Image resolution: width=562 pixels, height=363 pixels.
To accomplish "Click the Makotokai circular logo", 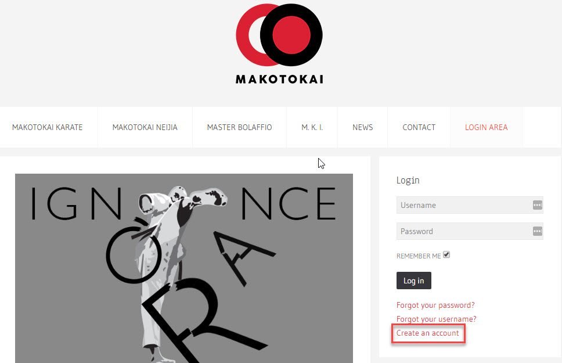I will (279, 35).
